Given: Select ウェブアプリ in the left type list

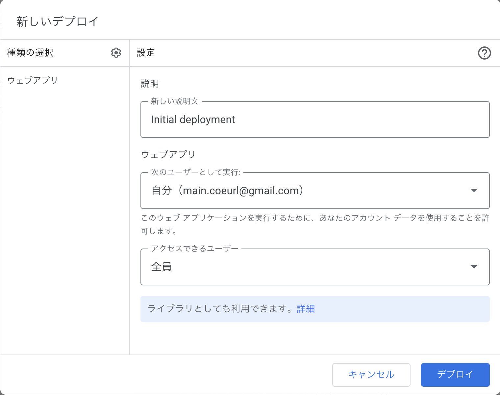Looking at the screenshot, I should (x=33, y=80).
